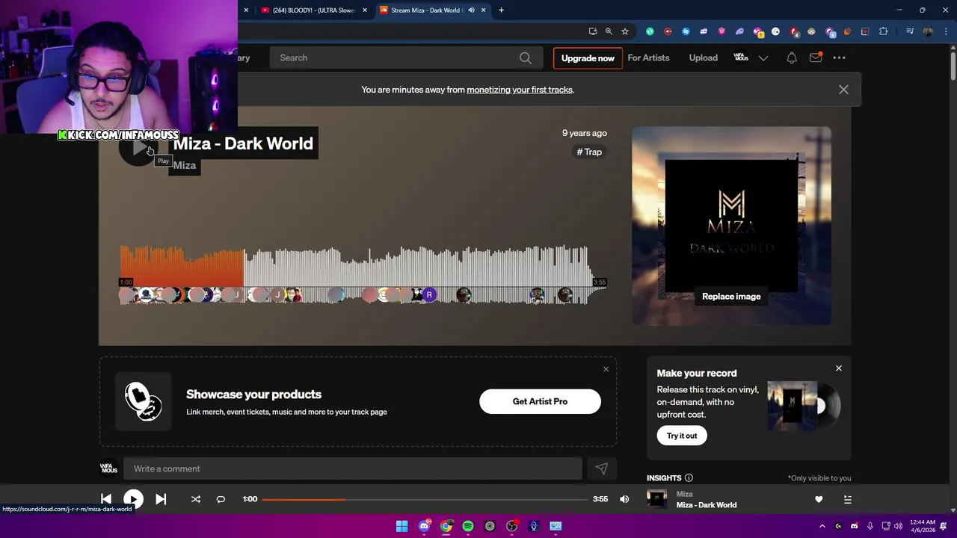
Task: Click the Upgrade now button
Action: pyautogui.click(x=588, y=58)
